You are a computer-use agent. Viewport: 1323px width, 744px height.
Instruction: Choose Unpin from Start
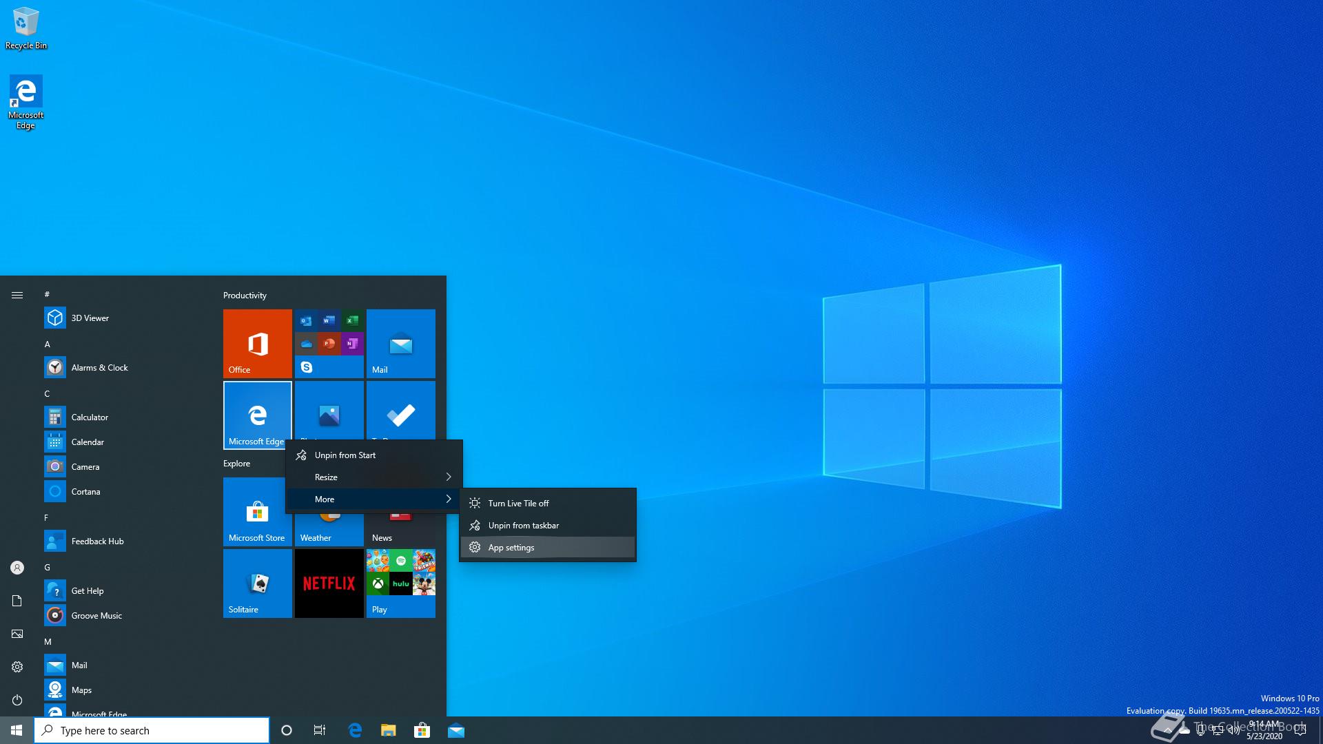pyautogui.click(x=374, y=455)
